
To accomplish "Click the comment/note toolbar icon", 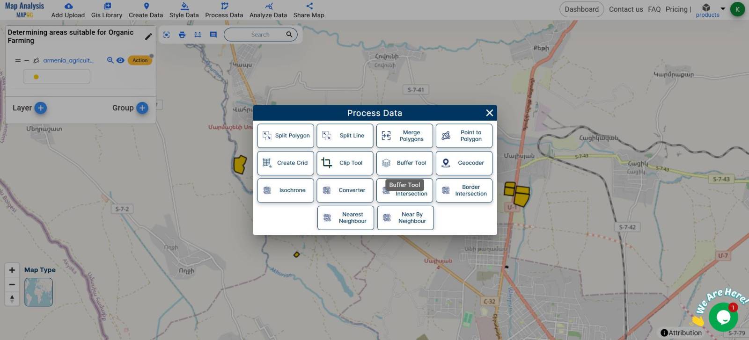I will tap(213, 35).
